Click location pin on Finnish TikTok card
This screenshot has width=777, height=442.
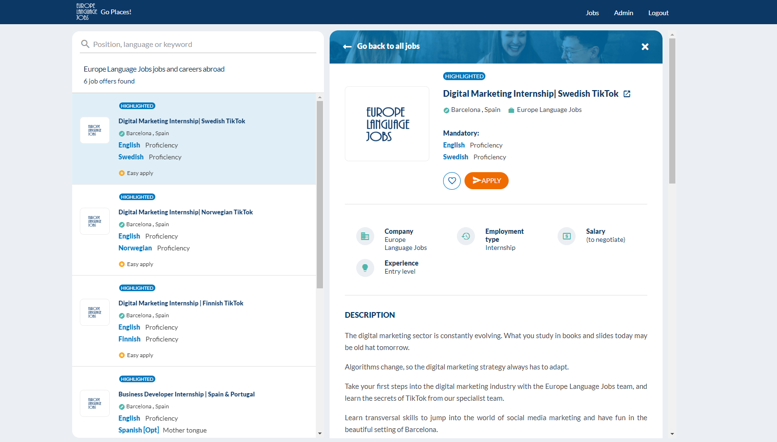[122, 316]
